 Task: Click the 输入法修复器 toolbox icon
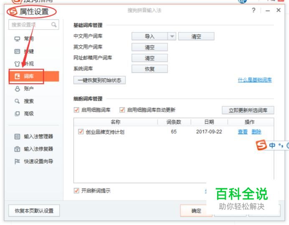point(17,149)
